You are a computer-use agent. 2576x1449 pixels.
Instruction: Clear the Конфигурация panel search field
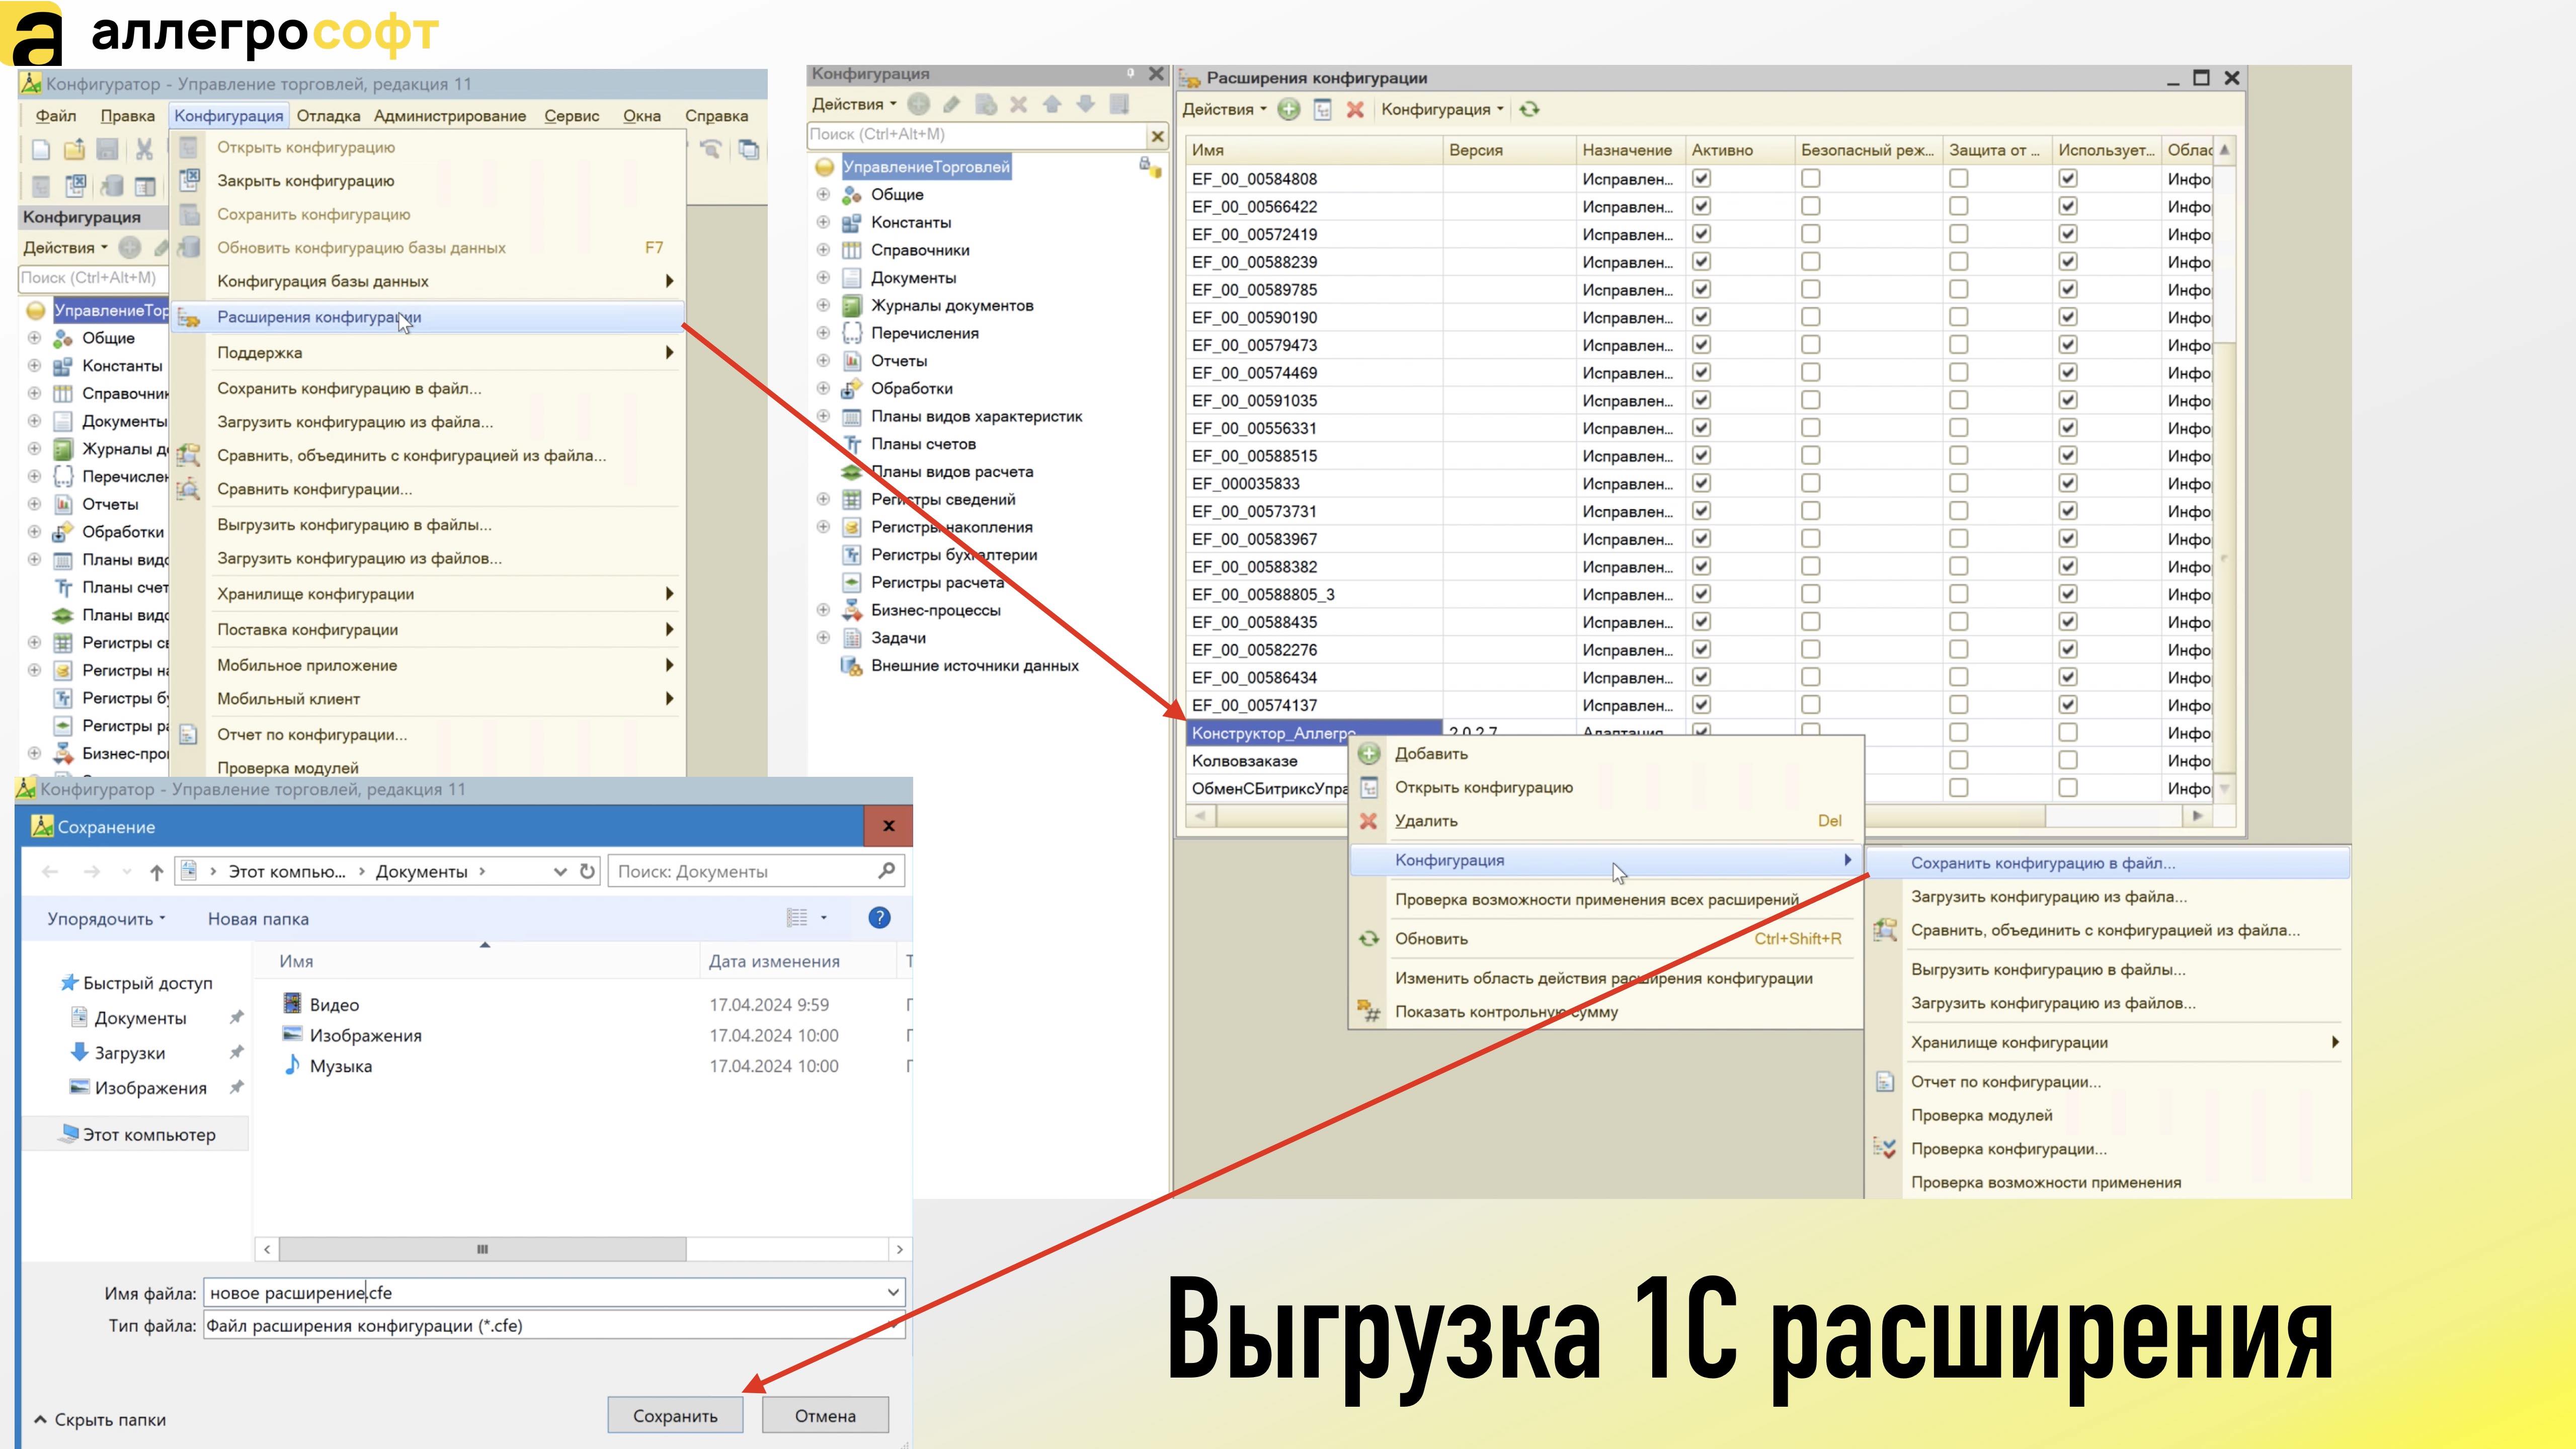1157,135
